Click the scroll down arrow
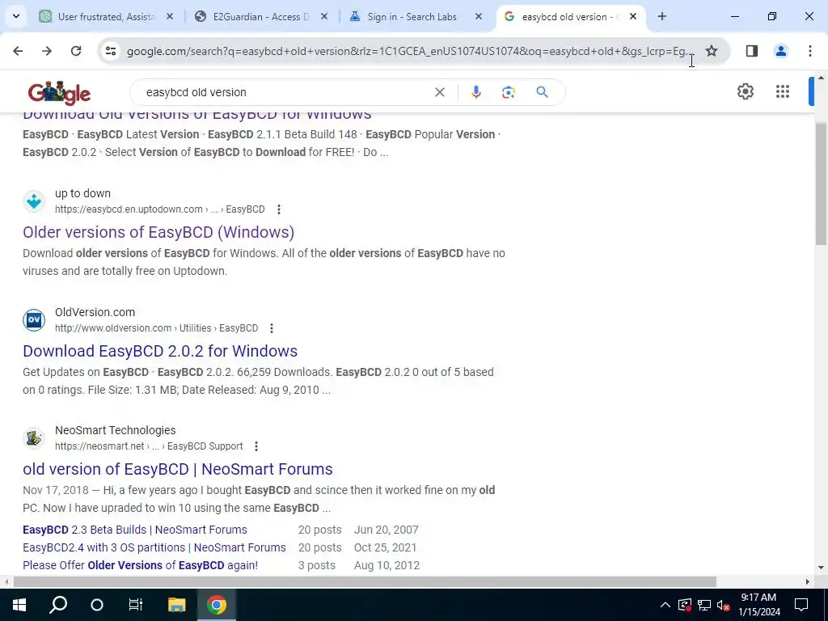828x621 pixels. click(x=821, y=568)
